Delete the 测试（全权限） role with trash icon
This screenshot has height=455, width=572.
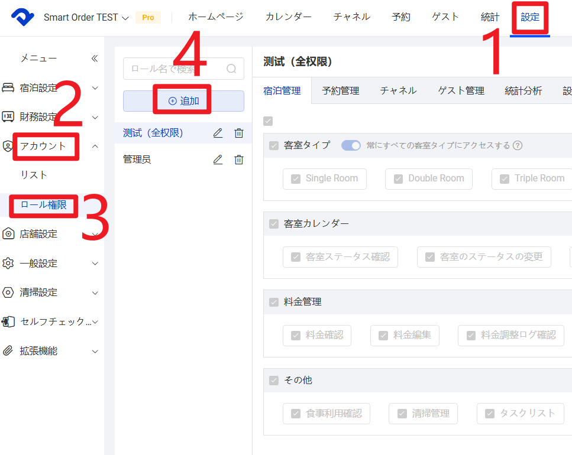pos(239,133)
